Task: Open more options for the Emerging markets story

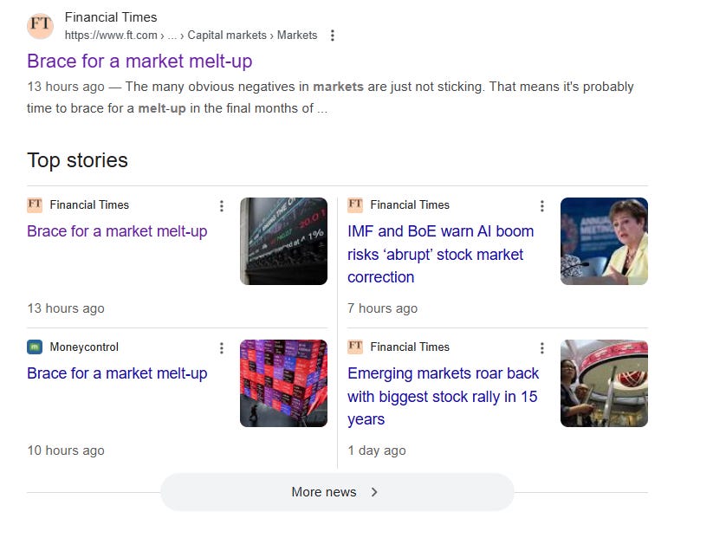Action: [542, 348]
